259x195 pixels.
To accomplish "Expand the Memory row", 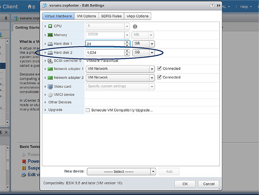I will pyautogui.click(x=45, y=35).
